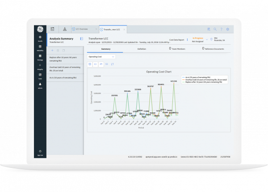The width and height of the screenshot is (268, 192).
Task: Go to the Strategy sidebar icon
Action: click(40, 57)
